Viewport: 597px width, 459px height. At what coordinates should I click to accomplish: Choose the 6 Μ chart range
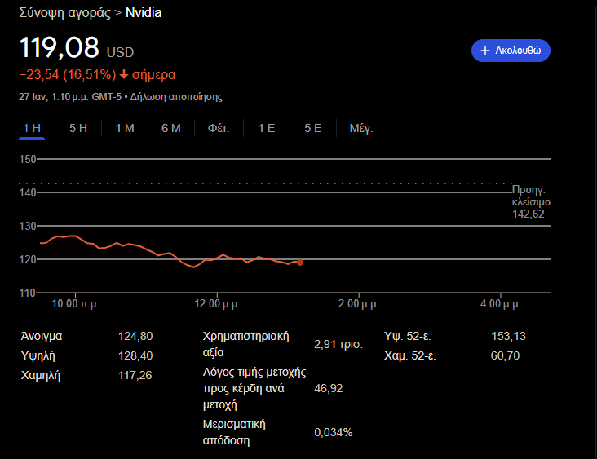171,128
